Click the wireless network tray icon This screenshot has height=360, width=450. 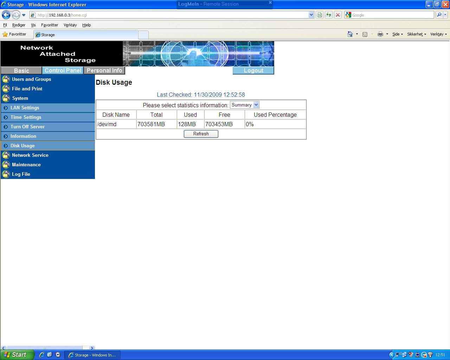click(x=430, y=355)
